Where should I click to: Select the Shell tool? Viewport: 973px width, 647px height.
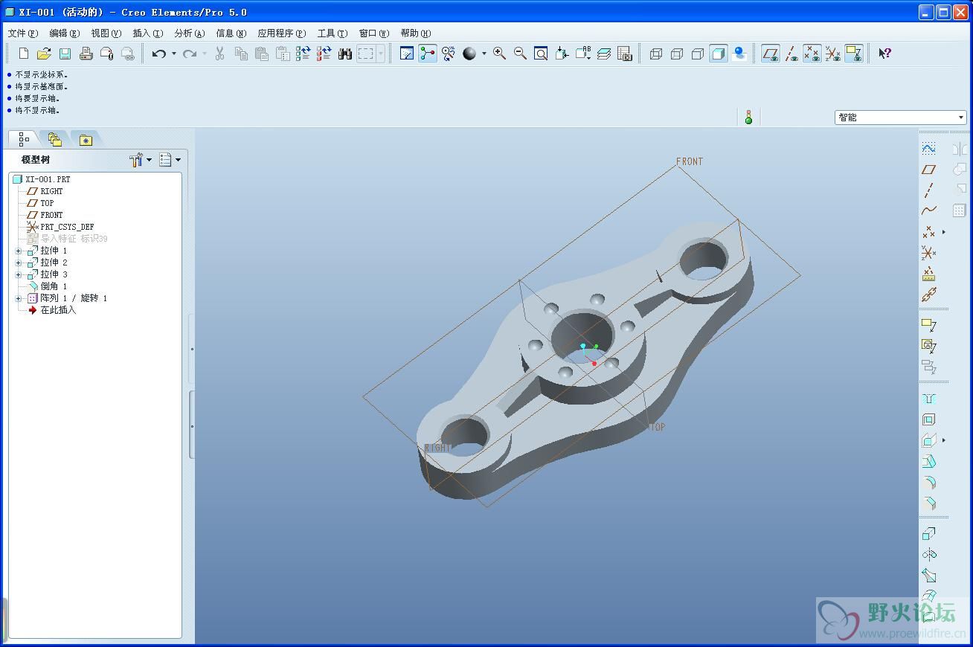[x=928, y=419]
